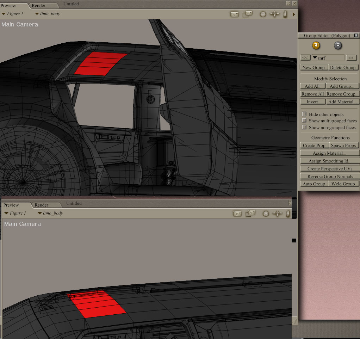Click the area render camera icon in top viewport
This screenshot has width=360, height=339.
pos(248,14)
